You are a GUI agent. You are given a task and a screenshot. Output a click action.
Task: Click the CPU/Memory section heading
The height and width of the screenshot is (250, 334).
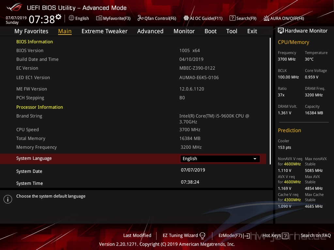(294, 42)
